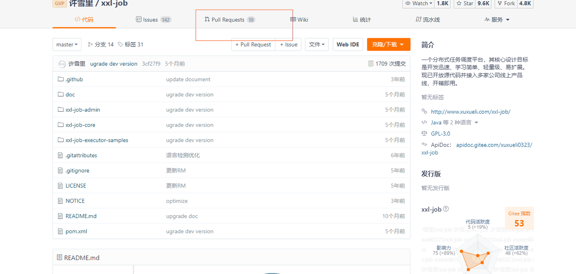Open the GPL-3.0 license link
The image size is (576, 274).
tap(440, 134)
